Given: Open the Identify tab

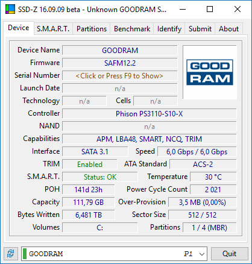Looking at the screenshot, I should click(x=169, y=29).
